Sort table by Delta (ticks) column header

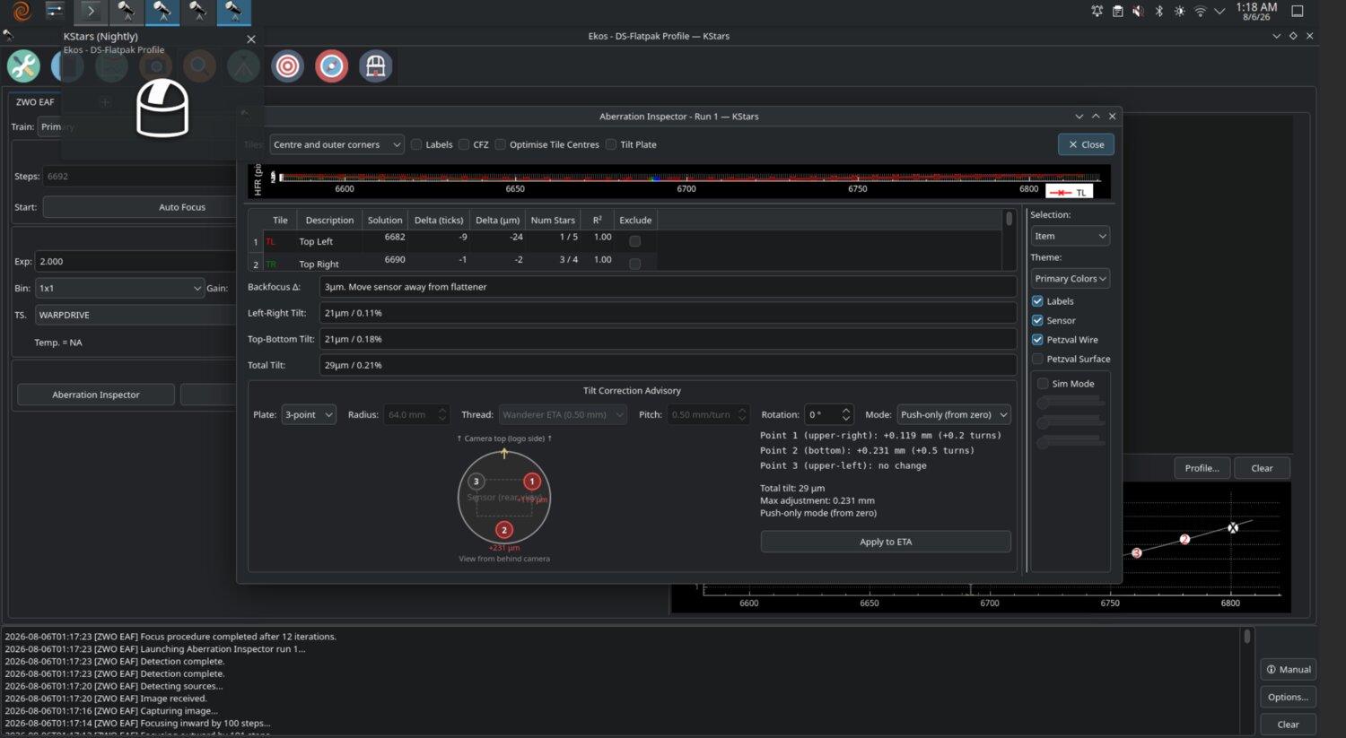click(x=439, y=220)
